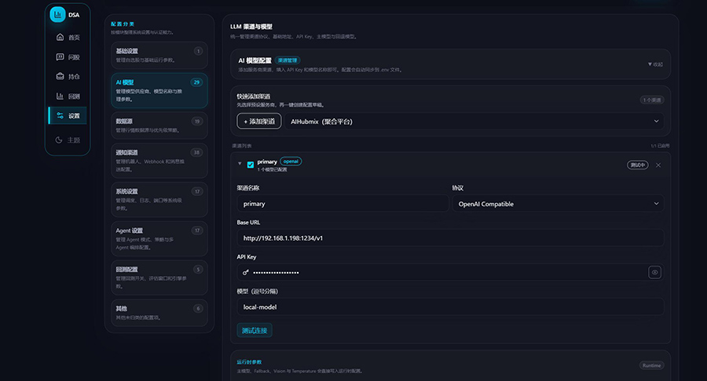Click into the Base URL input field
The height and width of the screenshot is (381, 707).
click(449, 238)
